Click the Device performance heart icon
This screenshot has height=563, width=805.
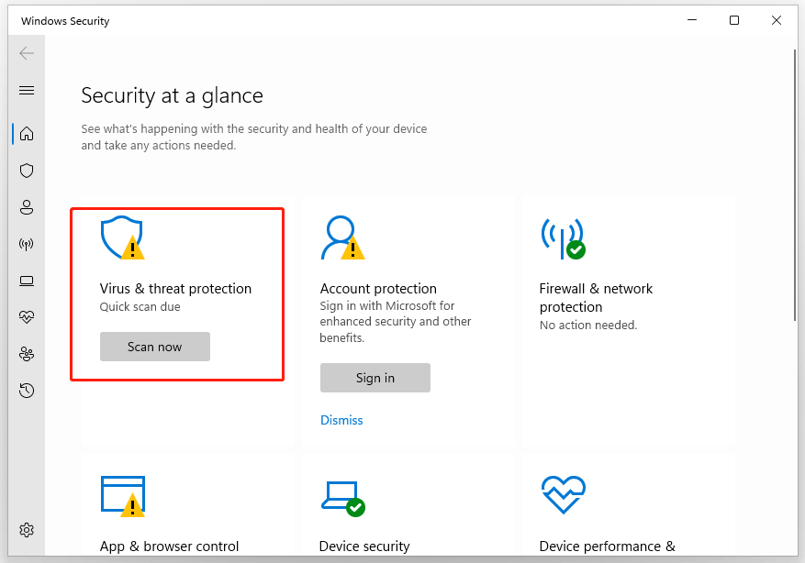click(564, 495)
